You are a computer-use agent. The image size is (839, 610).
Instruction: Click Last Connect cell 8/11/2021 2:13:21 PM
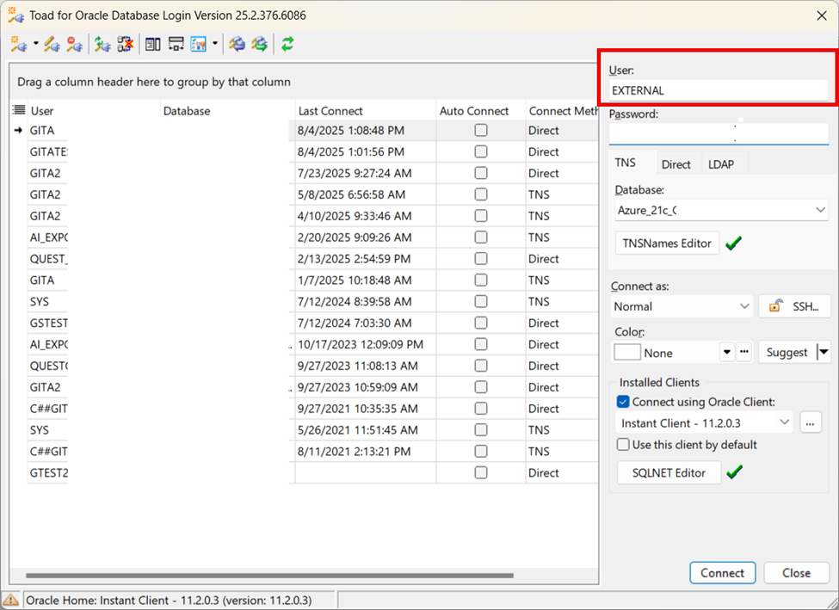[365, 451]
